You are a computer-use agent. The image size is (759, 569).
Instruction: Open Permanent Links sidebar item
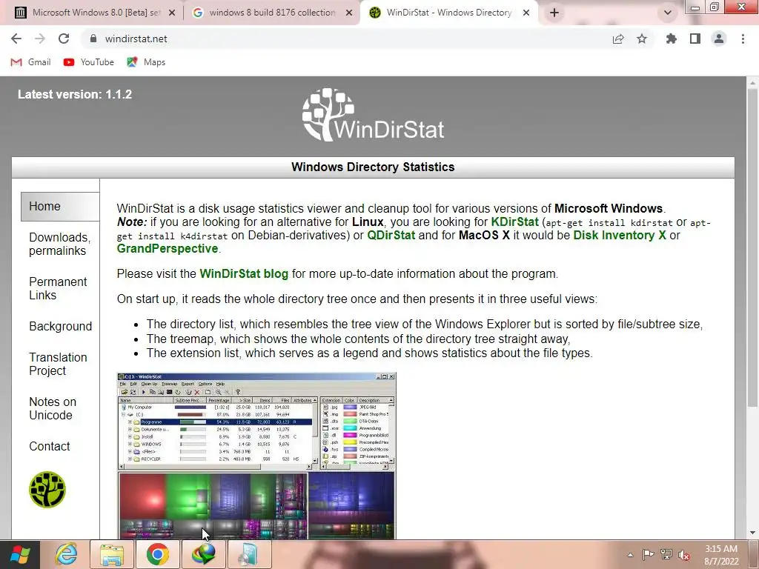pos(58,288)
